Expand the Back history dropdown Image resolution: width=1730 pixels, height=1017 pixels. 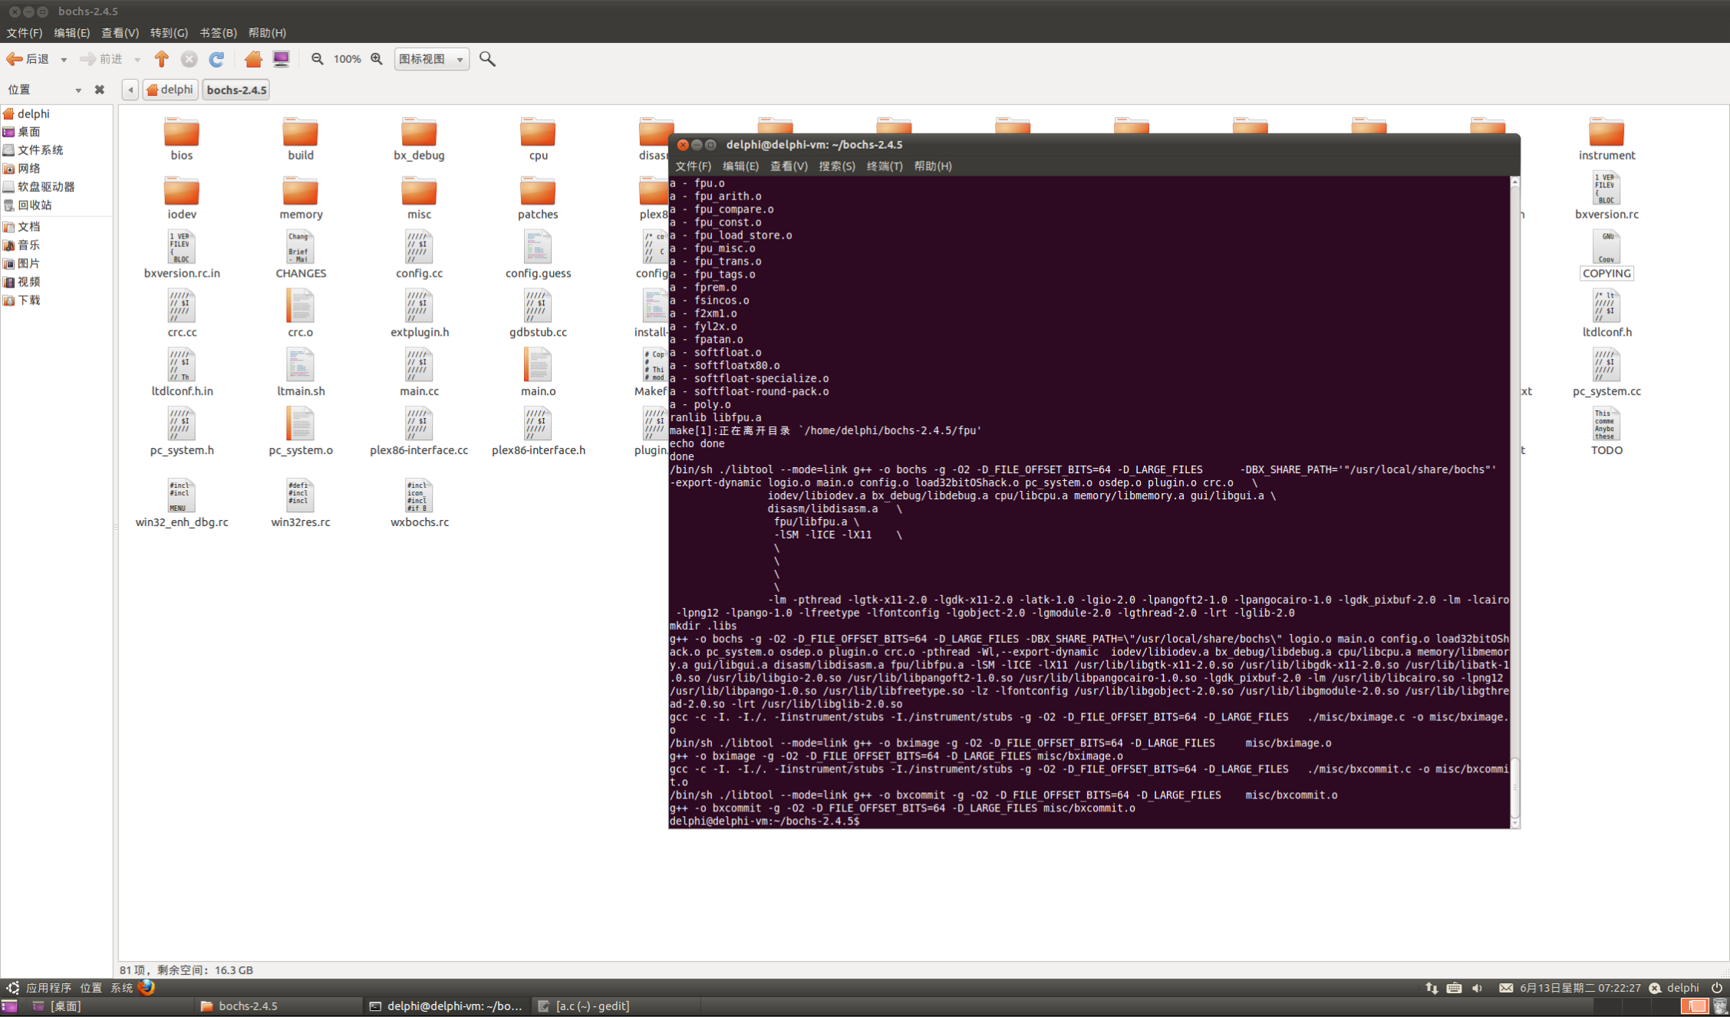tap(64, 59)
